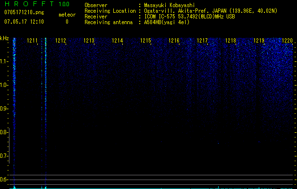The image size is (297, 189).
Task: Click the kHz axis unit label
Action: tap(4, 38)
